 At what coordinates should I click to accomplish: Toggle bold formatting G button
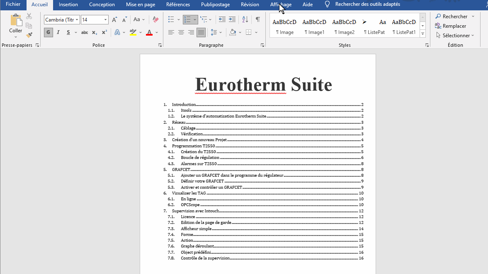point(48,32)
